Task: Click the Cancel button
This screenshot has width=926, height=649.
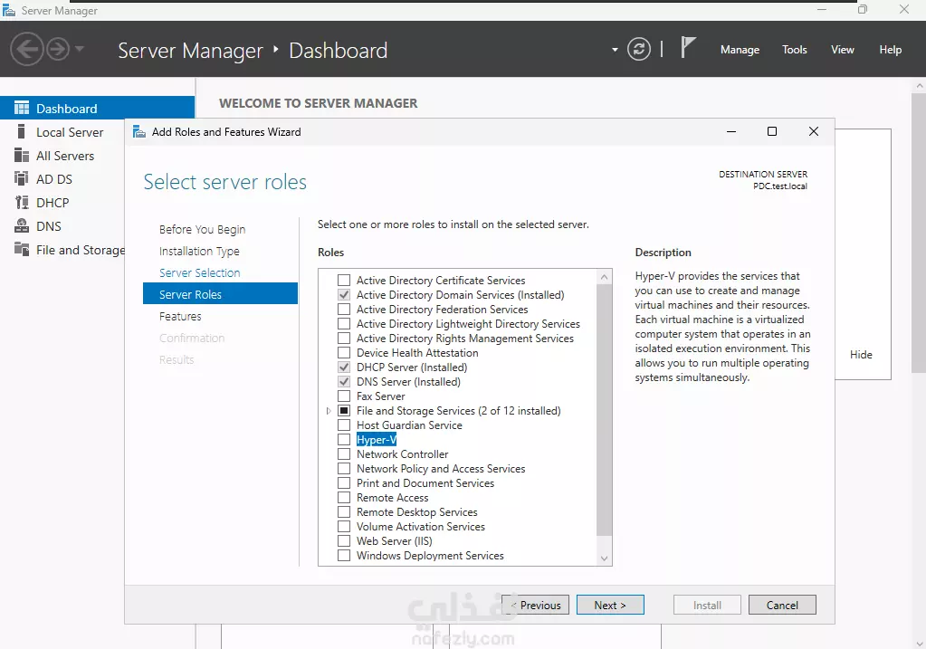Action: [x=782, y=605]
